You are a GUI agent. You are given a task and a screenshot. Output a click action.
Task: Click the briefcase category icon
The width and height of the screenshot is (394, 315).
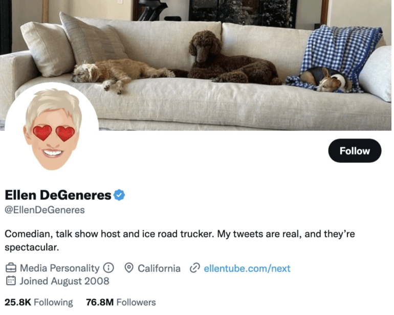coord(11,268)
